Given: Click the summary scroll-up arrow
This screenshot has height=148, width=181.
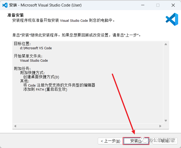Looking at the screenshot, I should pos(166,44).
